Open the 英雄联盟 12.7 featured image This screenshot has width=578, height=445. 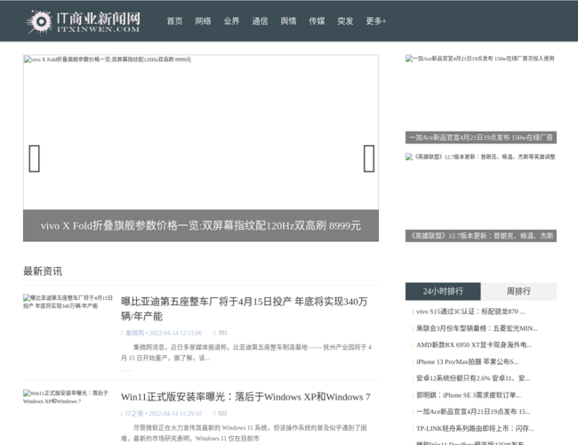481,191
